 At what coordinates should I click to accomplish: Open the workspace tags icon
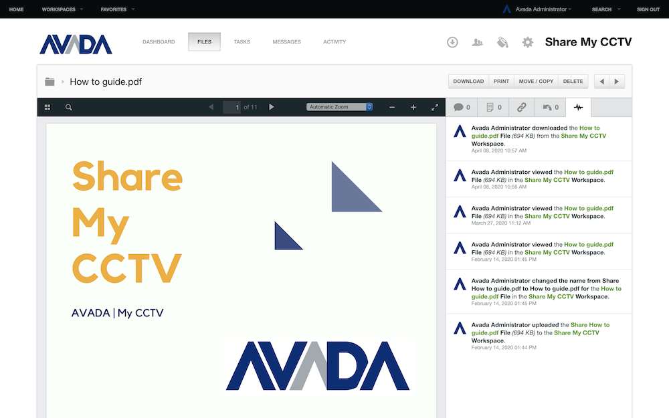point(502,42)
